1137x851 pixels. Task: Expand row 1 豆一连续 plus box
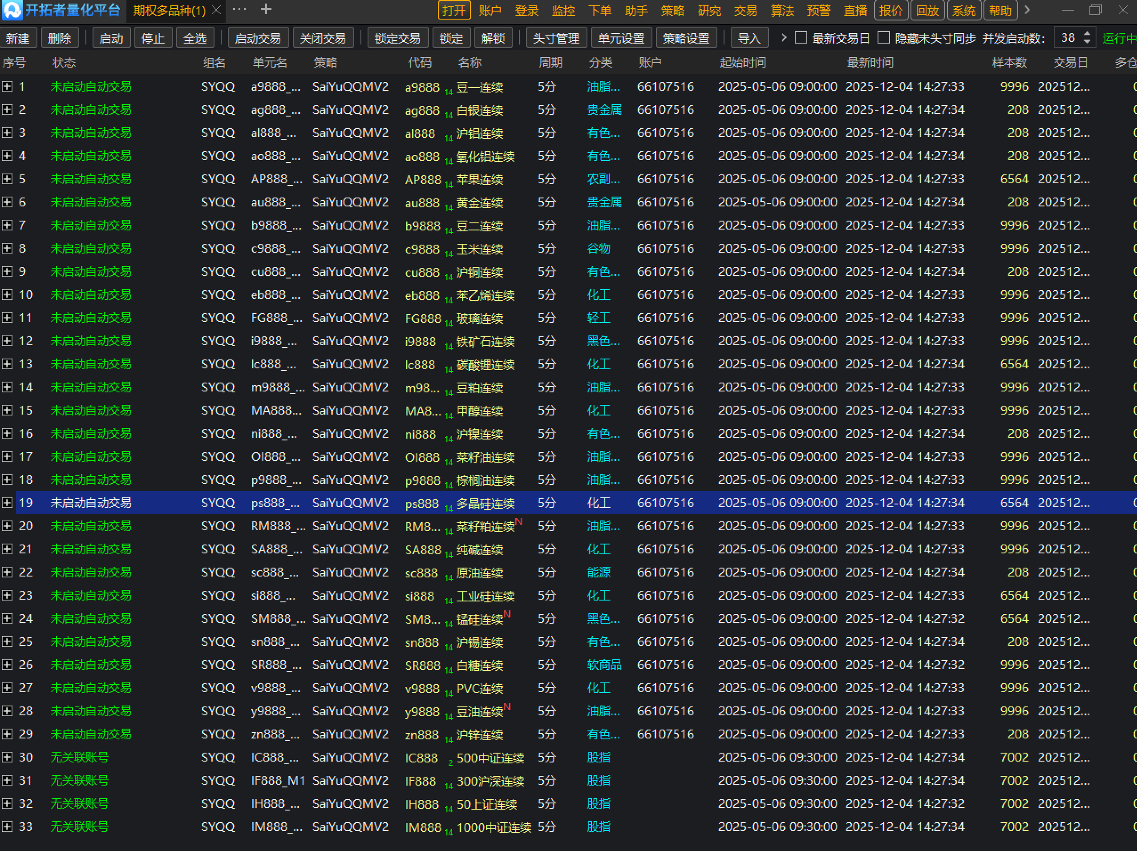[7, 86]
